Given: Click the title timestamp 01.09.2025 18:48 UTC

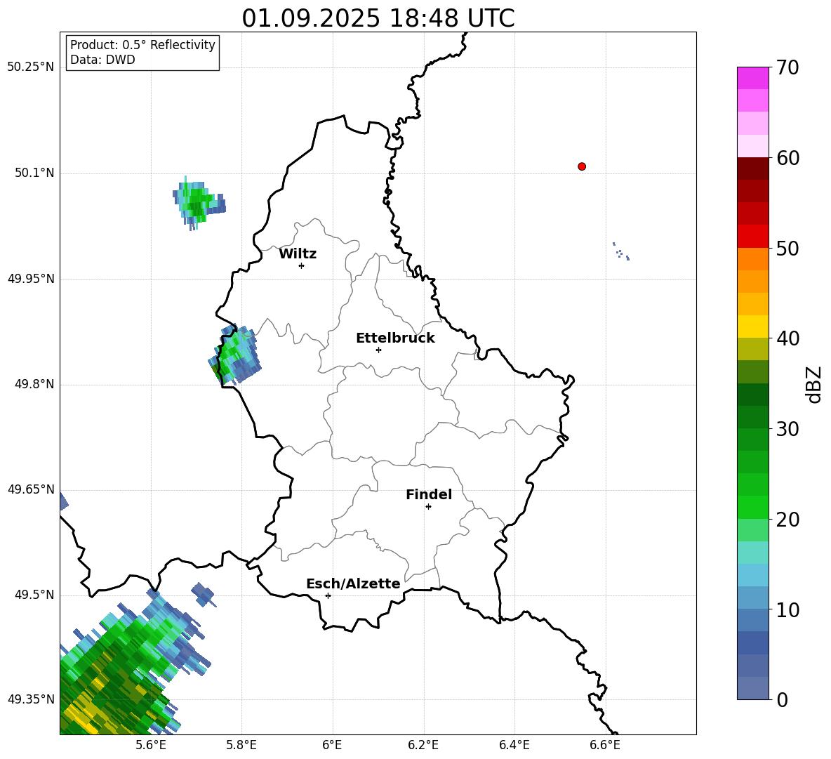Looking at the screenshot, I should click(x=378, y=18).
